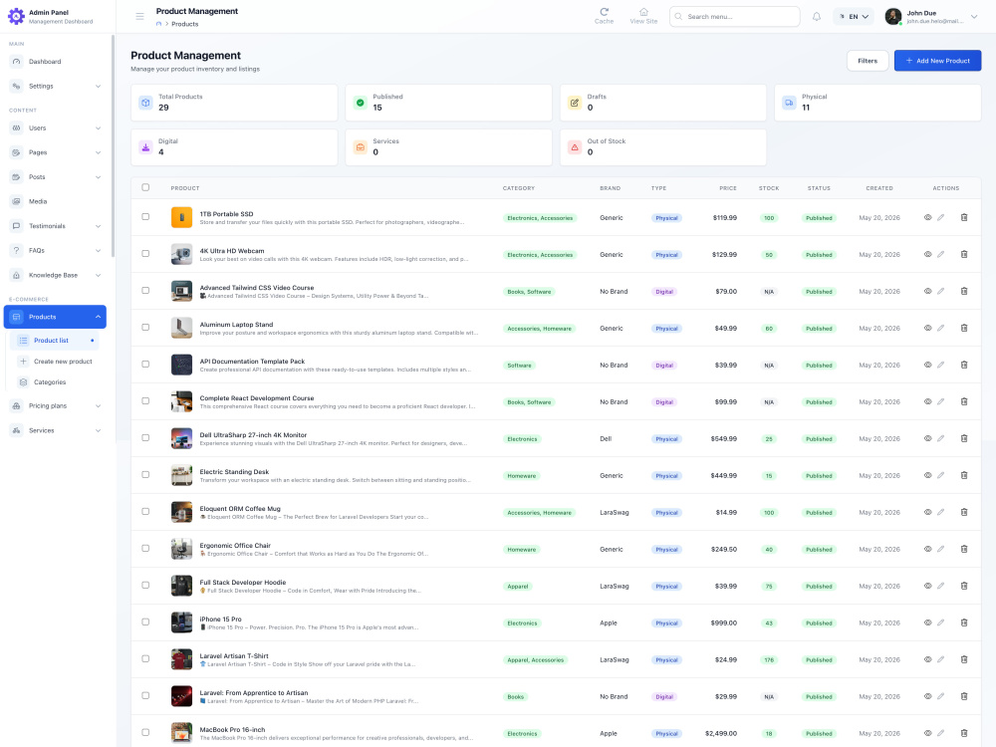
Task: Open notifications bell icon
Action: pos(817,17)
